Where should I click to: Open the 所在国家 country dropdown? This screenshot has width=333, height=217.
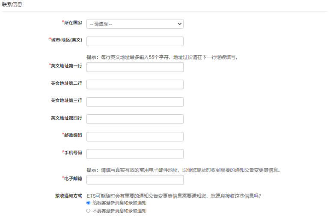[x=135, y=24]
